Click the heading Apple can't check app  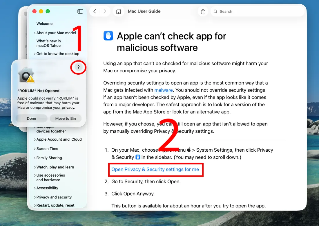(x=171, y=42)
